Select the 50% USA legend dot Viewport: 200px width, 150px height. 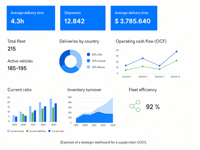tap(88, 54)
